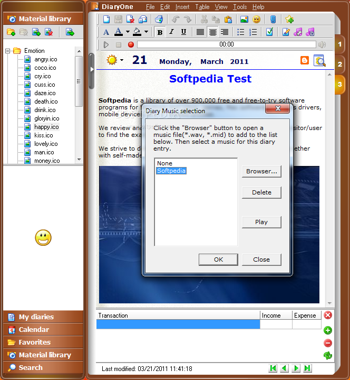Viewport: 350px width, 380px height.
Task: Click the bulleted list icon
Action: pyautogui.click(x=240, y=32)
